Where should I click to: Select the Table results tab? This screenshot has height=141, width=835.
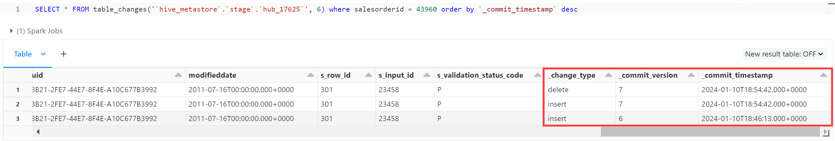point(23,54)
